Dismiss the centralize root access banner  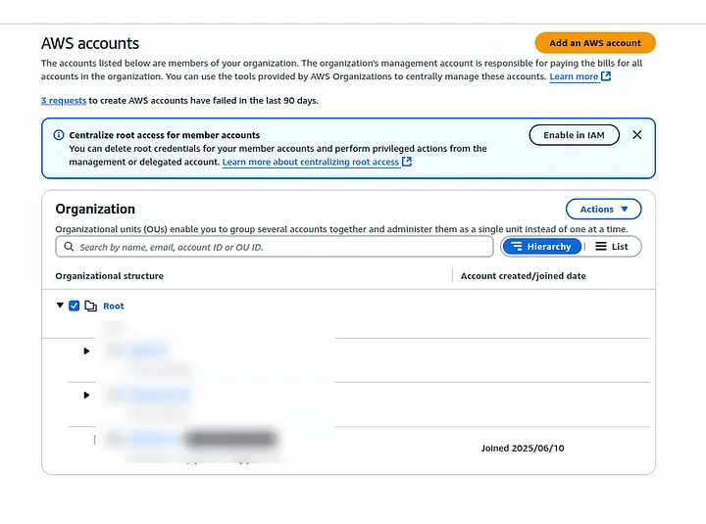pyautogui.click(x=637, y=135)
